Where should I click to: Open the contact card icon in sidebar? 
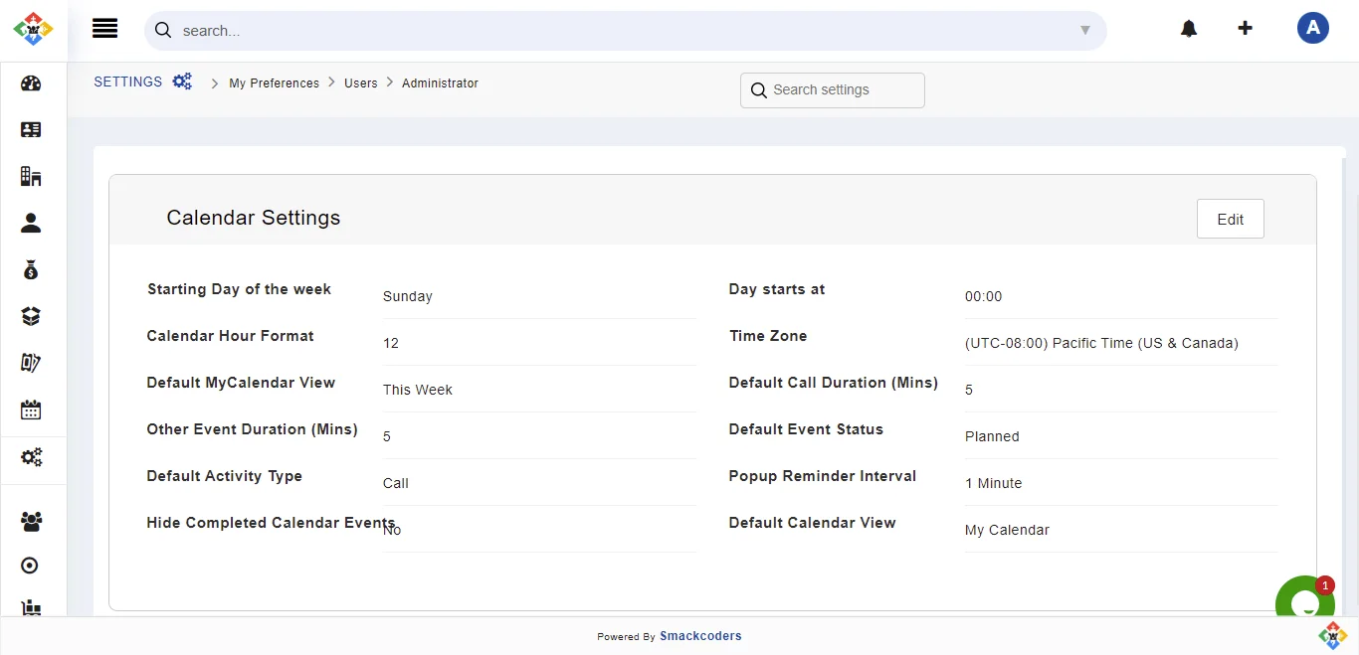[31, 130]
